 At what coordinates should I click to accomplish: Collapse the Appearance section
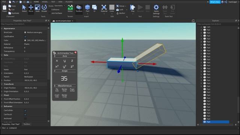[x=1, y=28]
